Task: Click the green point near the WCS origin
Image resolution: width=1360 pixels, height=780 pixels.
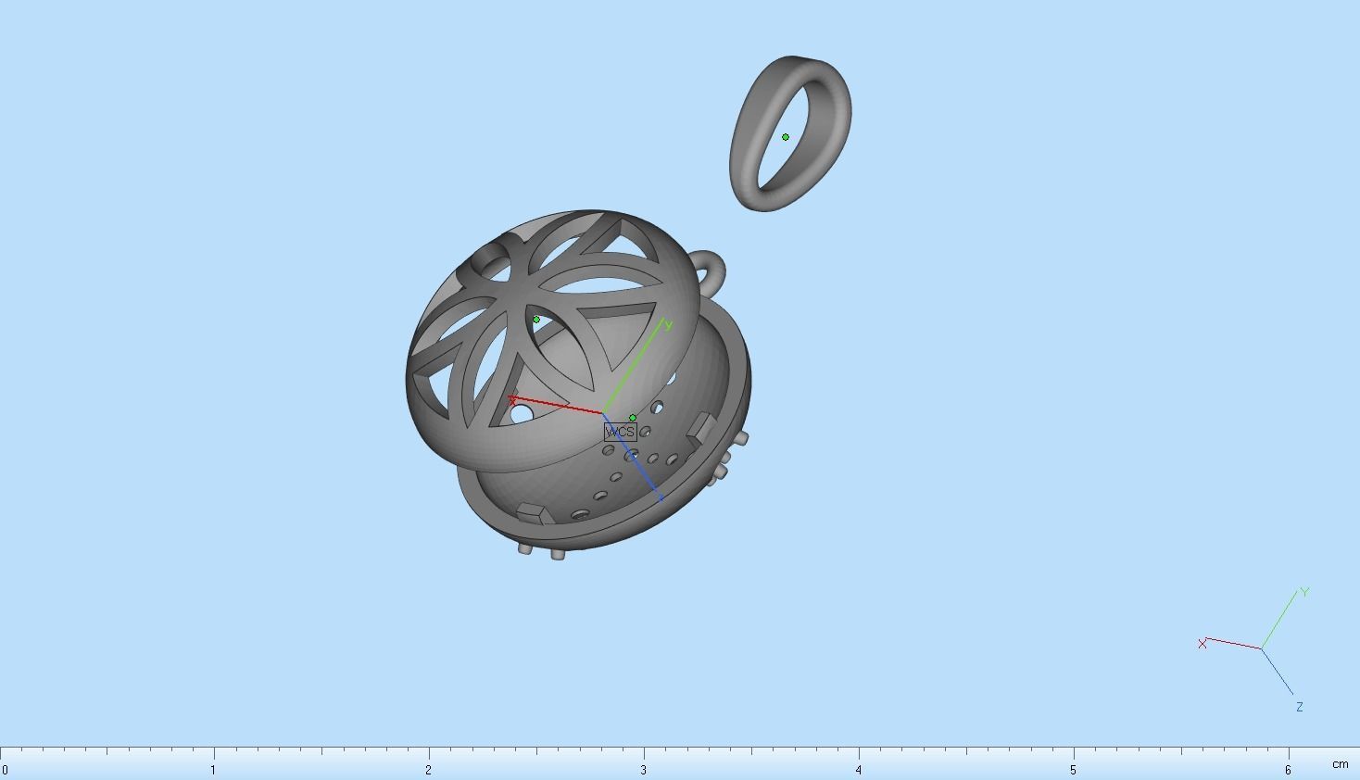Action: pyautogui.click(x=633, y=418)
